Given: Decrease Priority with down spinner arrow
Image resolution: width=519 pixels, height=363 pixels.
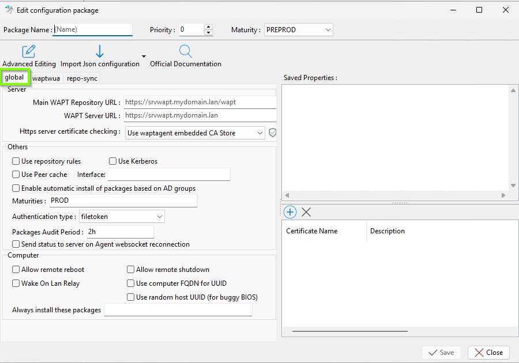Looking at the screenshot, I should 208,32.
